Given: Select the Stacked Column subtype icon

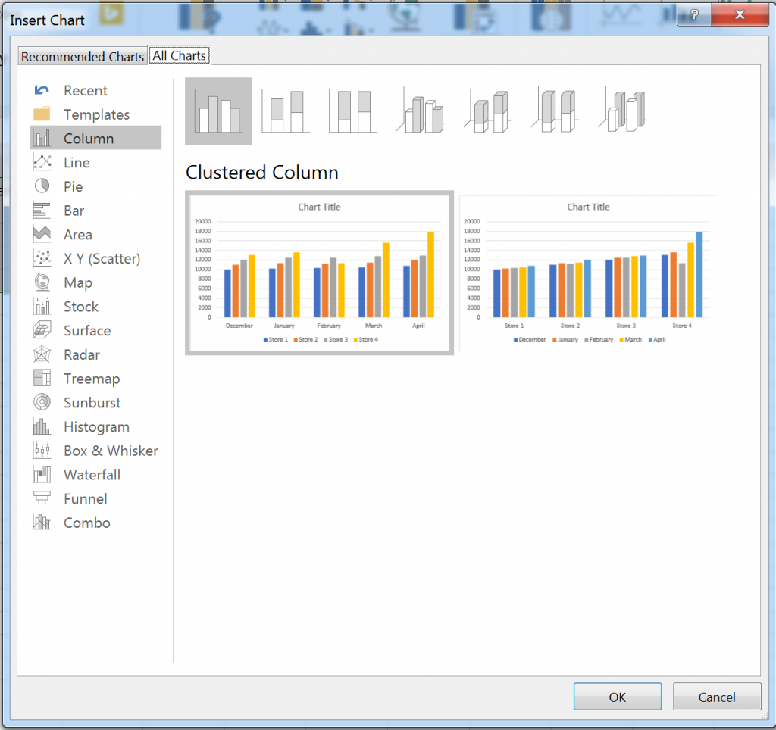Looking at the screenshot, I should [x=286, y=111].
